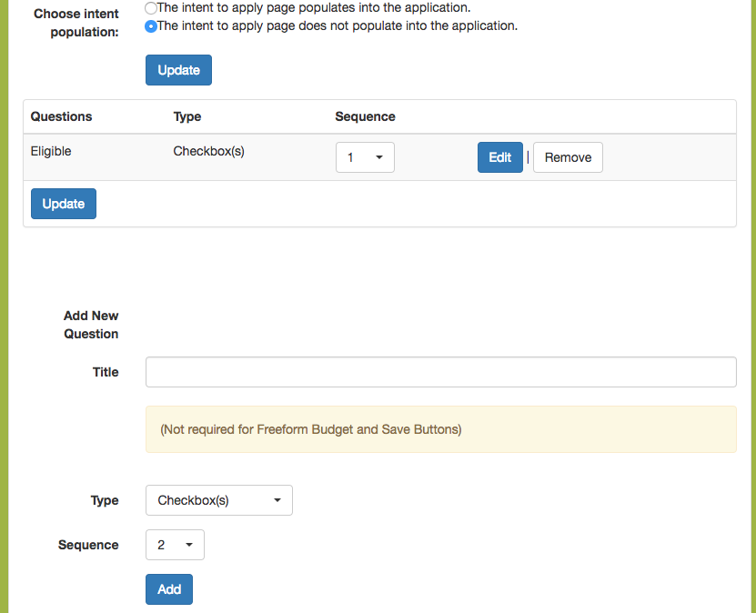Click the 'Add New Question' heading
Viewport: 756px width, 613px height.
tap(91, 325)
